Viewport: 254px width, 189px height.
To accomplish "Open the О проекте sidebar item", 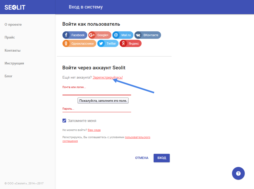I will point(13,25).
